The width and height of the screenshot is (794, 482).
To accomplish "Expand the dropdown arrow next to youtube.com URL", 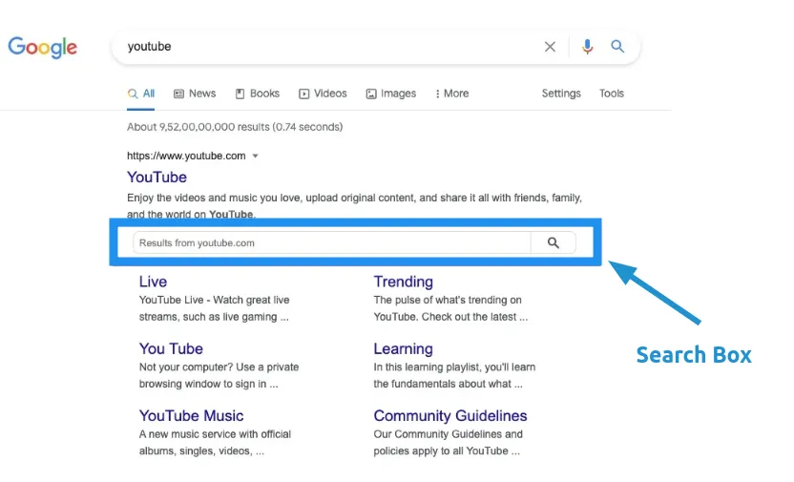I will pyautogui.click(x=255, y=156).
